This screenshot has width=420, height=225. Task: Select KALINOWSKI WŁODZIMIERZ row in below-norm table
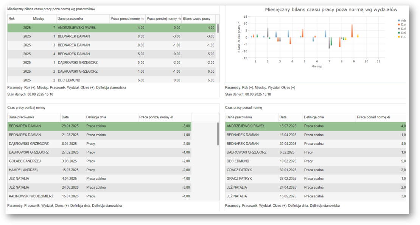click(x=99, y=196)
